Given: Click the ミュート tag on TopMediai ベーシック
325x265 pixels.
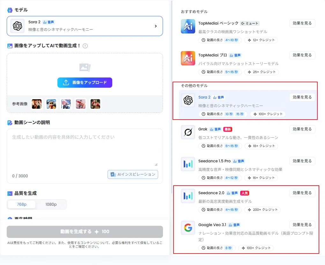Looking at the screenshot, I should pos(250,23).
